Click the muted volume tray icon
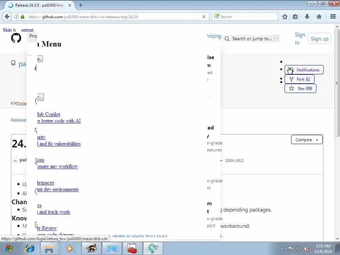 [306, 249]
